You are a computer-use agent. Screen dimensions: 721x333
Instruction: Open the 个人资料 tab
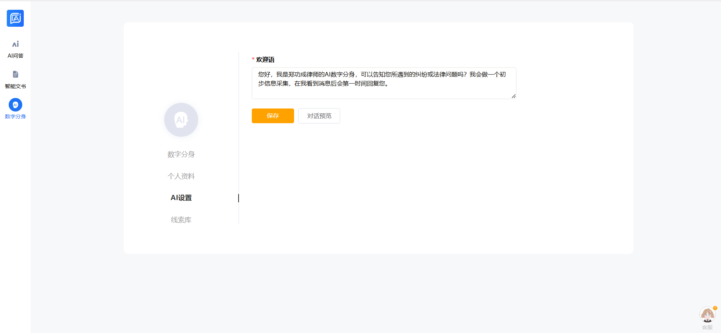coord(181,176)
